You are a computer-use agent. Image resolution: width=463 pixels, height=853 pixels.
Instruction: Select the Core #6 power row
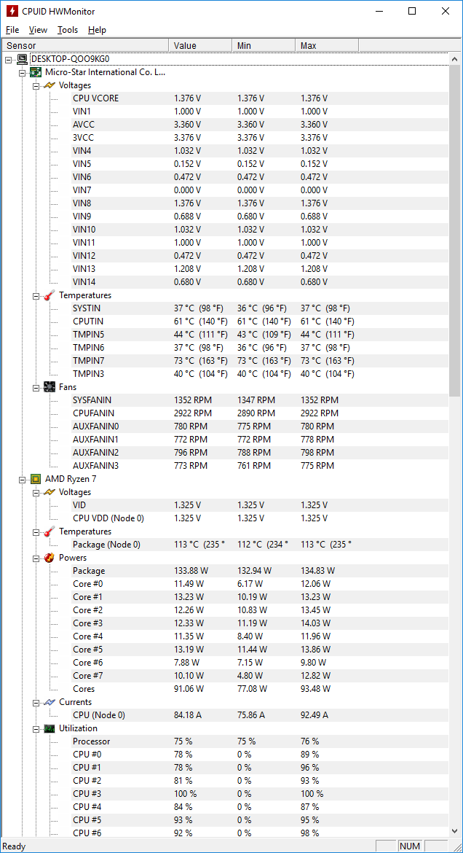260,663
